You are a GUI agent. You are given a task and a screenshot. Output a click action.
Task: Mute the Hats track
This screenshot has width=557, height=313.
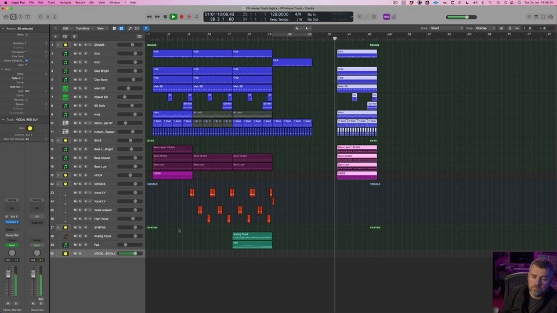click(x=75, y=114)
